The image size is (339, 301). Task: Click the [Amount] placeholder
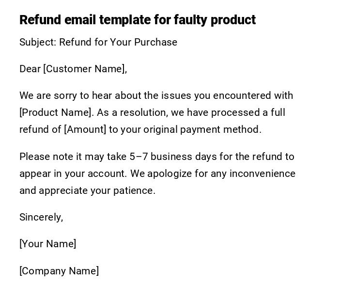click(x=85, y=129)
